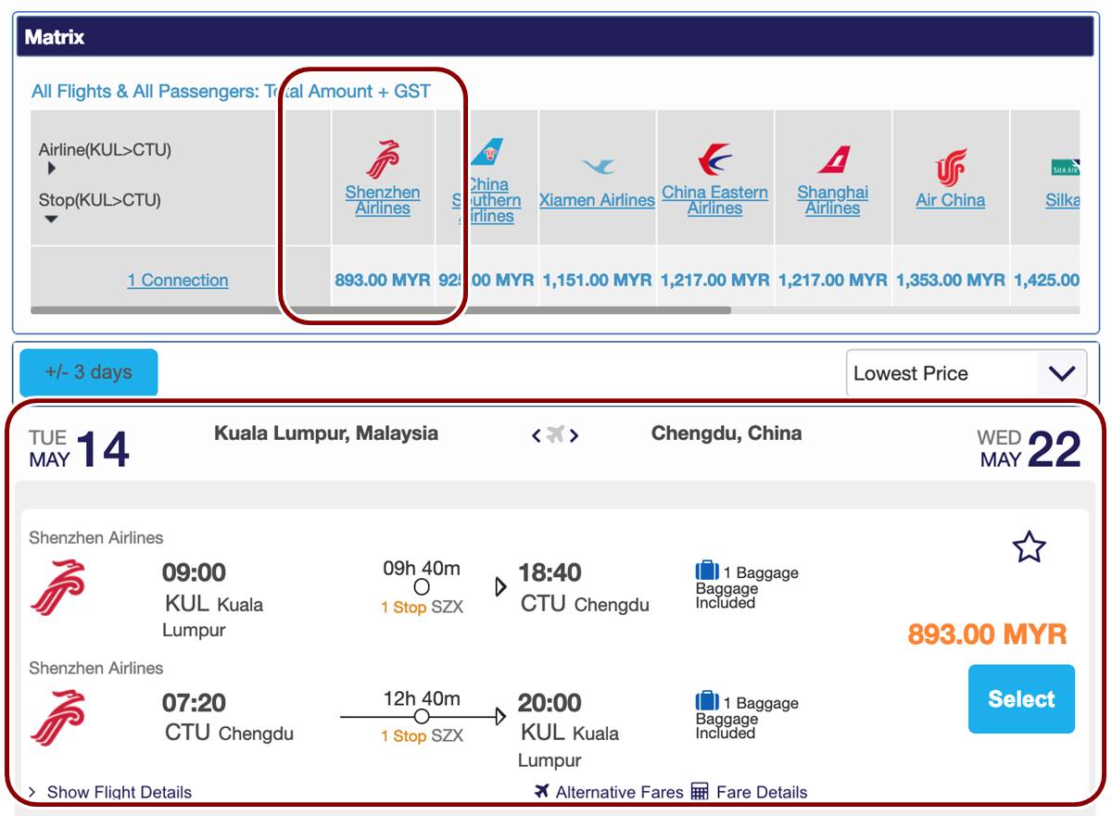This screenshot has width=1112, height=816.
Task: Click the 1,217.00 MYR Shanghai Airlines price
Action: pyautogui.click(x=833, y=280)
